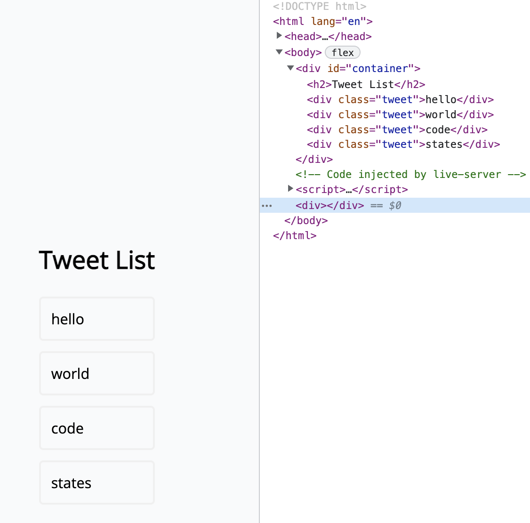Click the flex badge next to body

(x=342, y=53)
